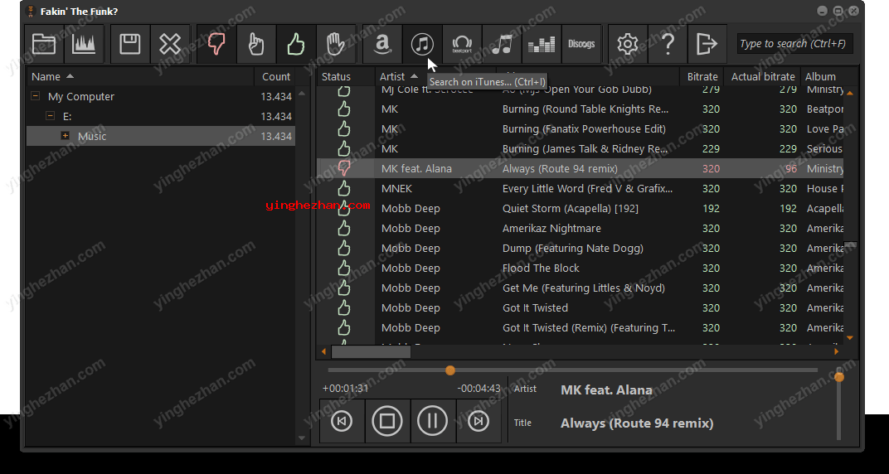Sort tree by Name column header

[x=141, y=76]
